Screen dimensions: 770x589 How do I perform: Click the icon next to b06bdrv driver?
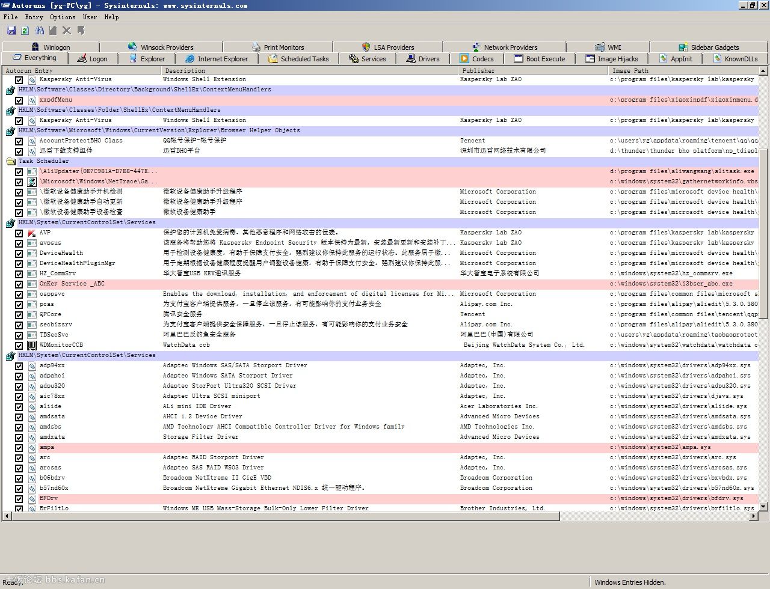click(32, 478)
